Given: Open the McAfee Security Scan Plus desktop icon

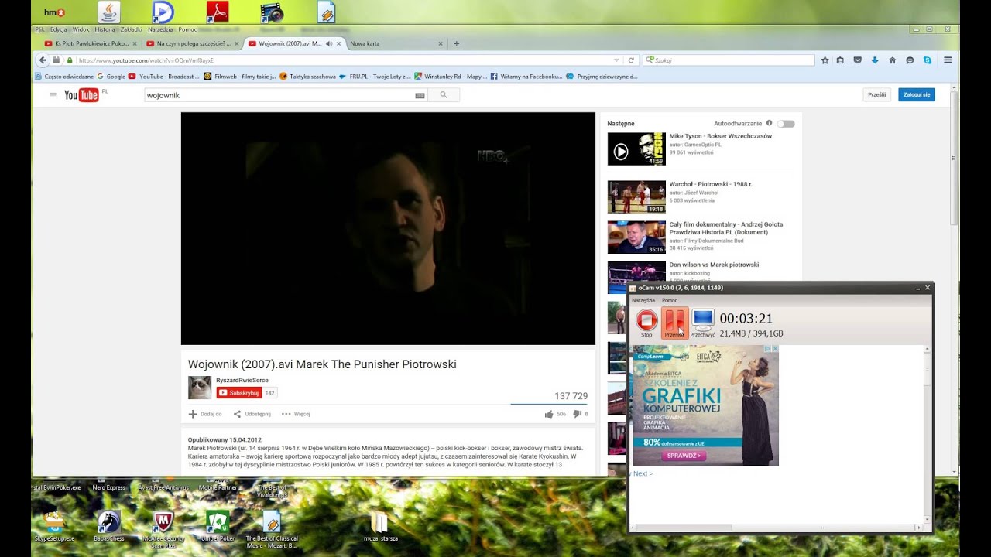Looking at the screenshot, I should click(163, 528).
